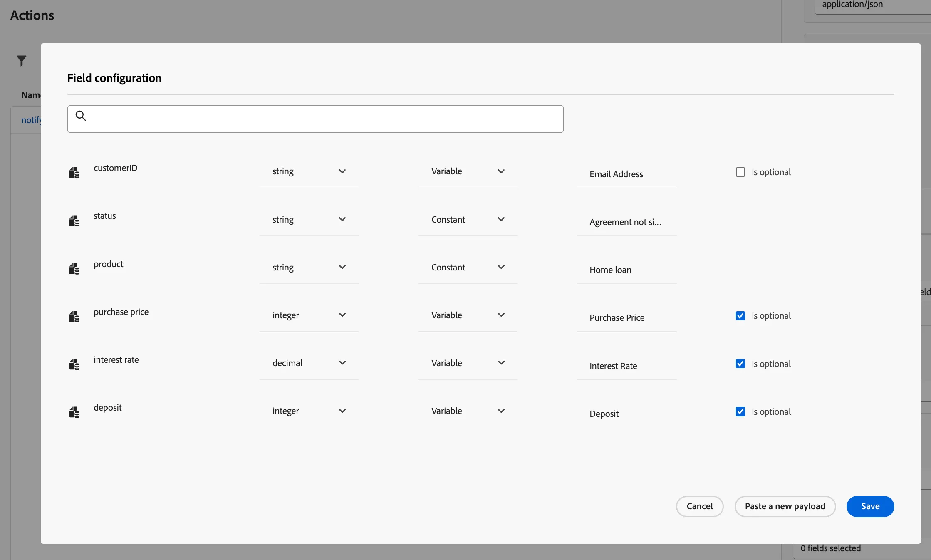931x560 pixels.
Task: Click the product field icon
Action: tap(74, 268)
